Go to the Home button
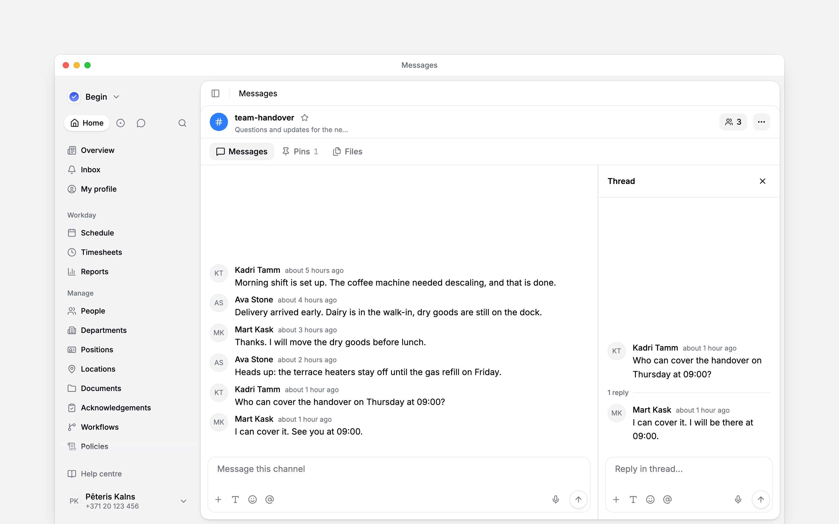 tap(87, 123)
